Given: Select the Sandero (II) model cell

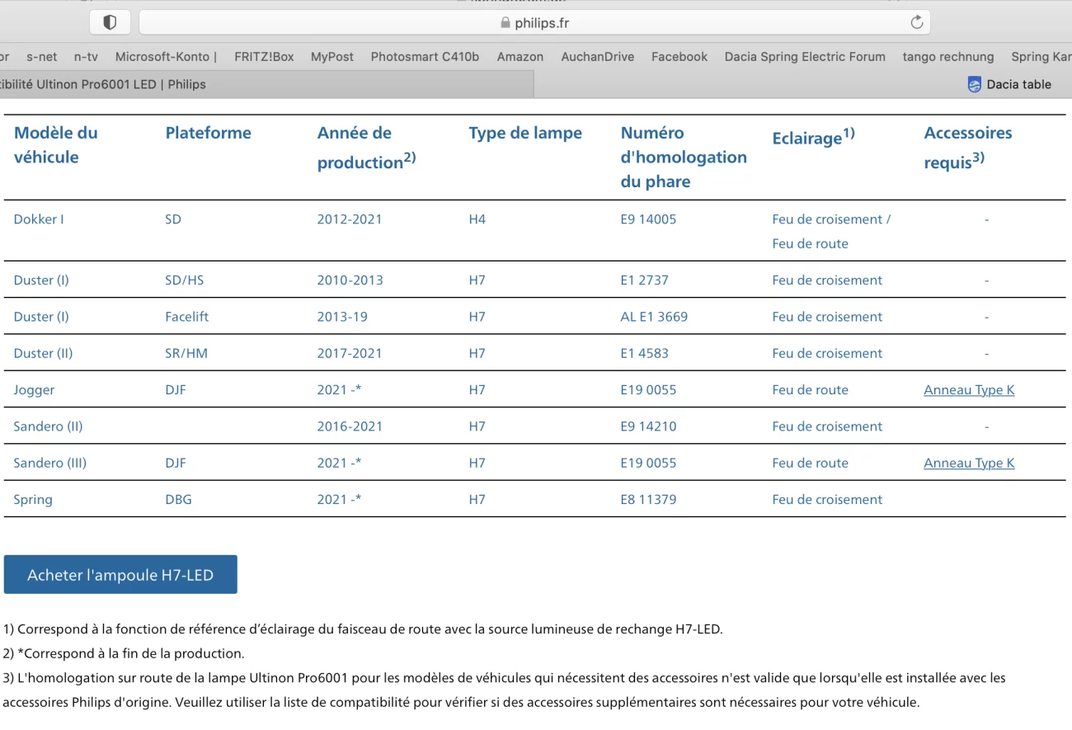Looking at the screenshot, I should point(48,426).
